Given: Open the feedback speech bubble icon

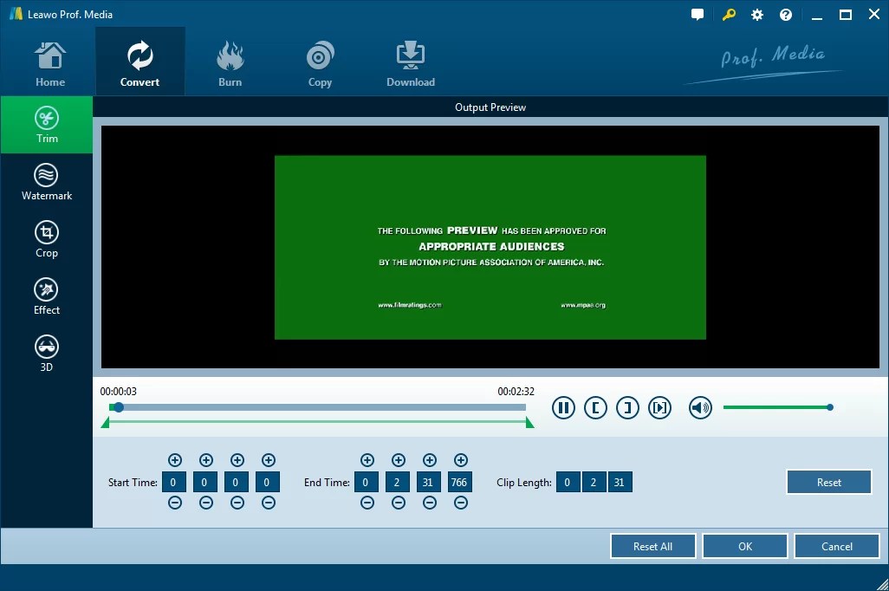Looking at the screenshot, I should coord(698,15).
